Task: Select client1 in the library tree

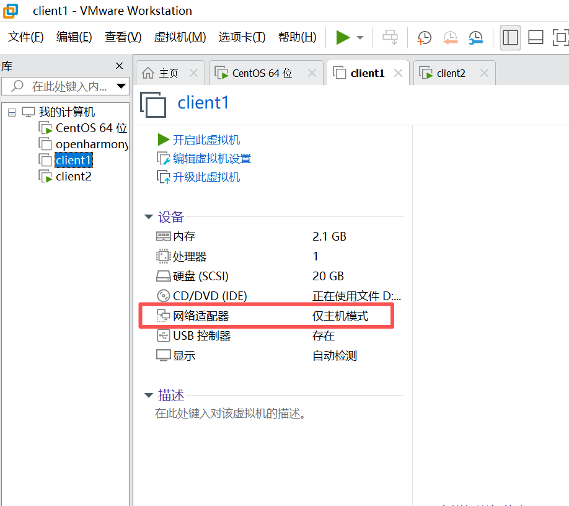Action: click(74, 160)
